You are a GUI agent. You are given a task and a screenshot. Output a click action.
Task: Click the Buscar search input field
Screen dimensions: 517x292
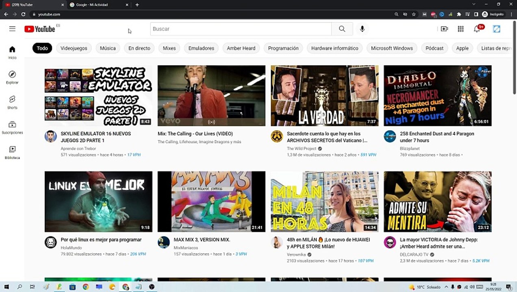tap(241, 29)
